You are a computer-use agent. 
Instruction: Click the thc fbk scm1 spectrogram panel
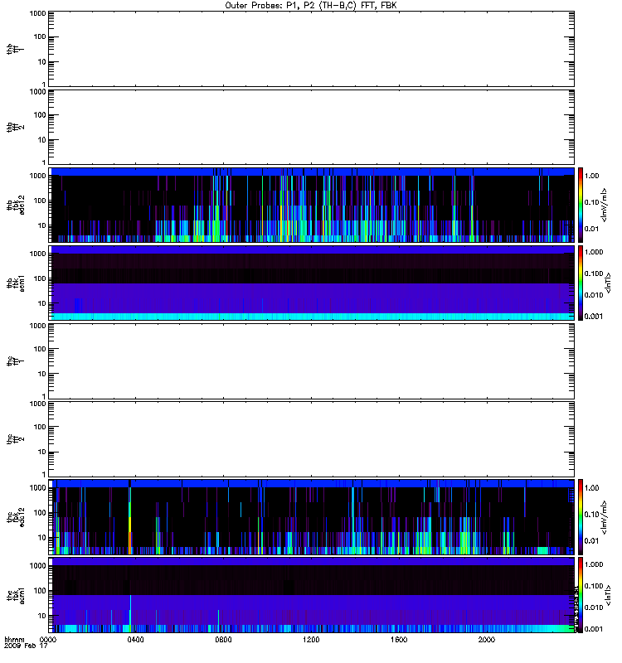pos(312,595)
